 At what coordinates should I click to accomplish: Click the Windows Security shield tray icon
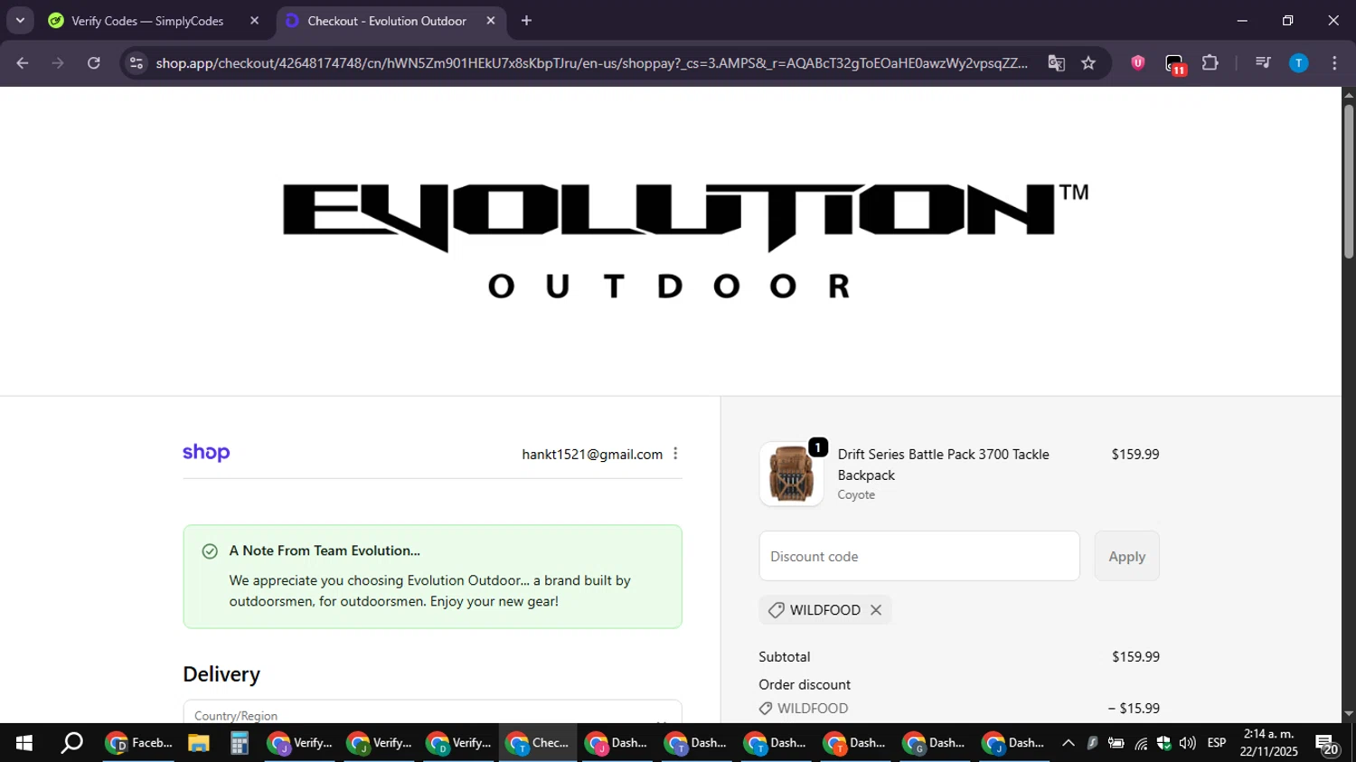pos(1163,744)
